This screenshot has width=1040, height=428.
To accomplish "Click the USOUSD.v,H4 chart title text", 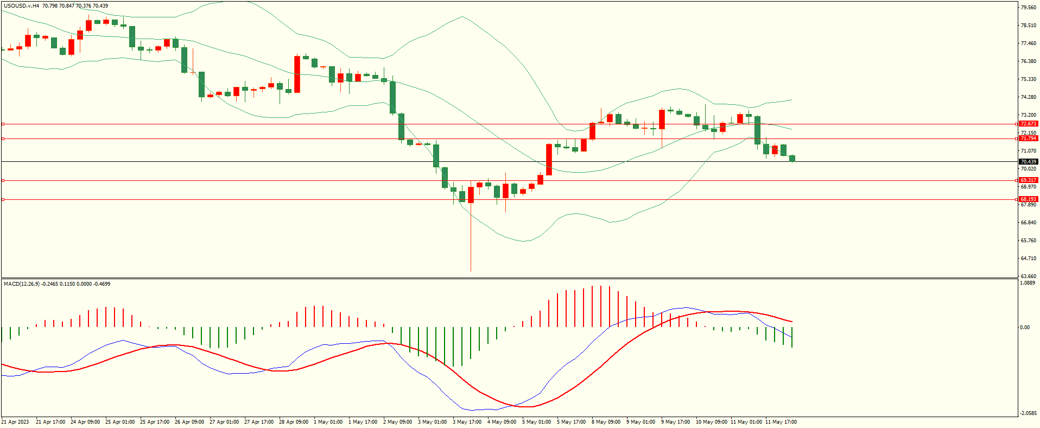I will 22,6.
